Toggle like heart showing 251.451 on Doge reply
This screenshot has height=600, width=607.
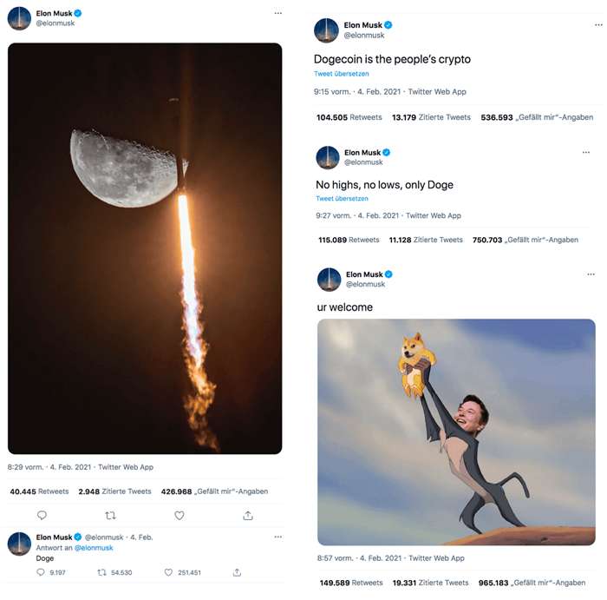[x=169, y=572]
